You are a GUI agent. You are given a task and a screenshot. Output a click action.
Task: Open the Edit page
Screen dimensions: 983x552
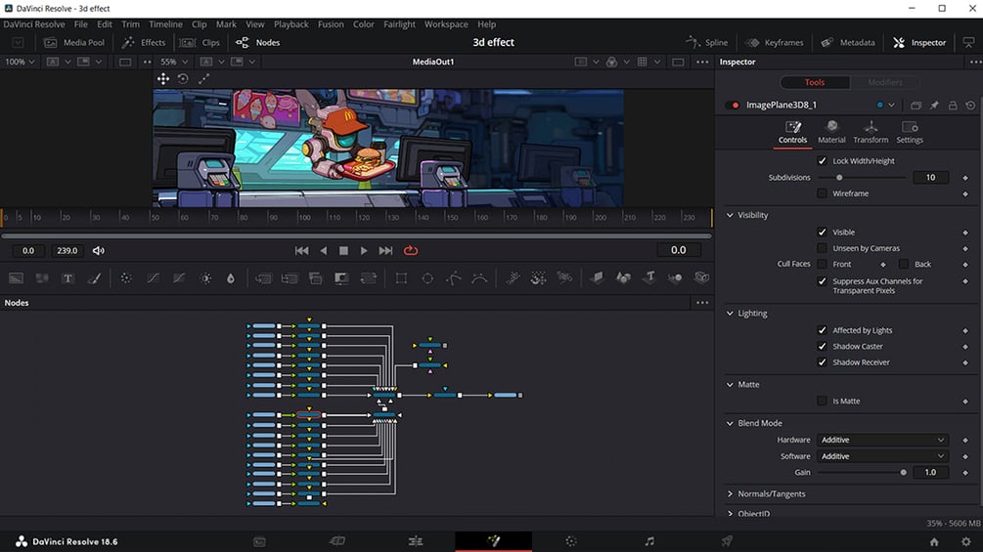point(416,541)
